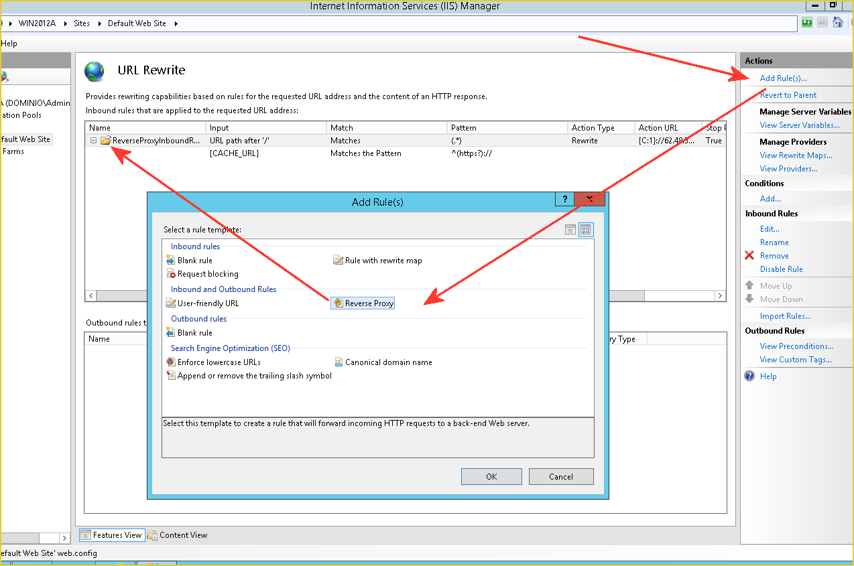Click the connections tree right scroll arrow
Viewport: 854px width, 566px height.
pyautogui.click(x=64, y=538)
